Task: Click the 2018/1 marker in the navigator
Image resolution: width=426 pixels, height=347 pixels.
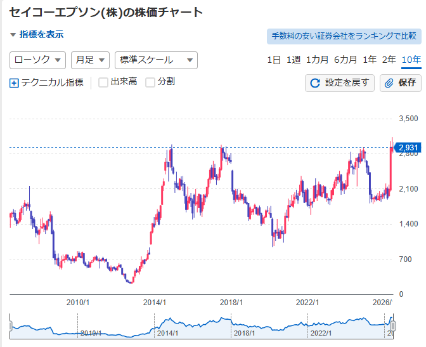Action: [x=244, y=333]
